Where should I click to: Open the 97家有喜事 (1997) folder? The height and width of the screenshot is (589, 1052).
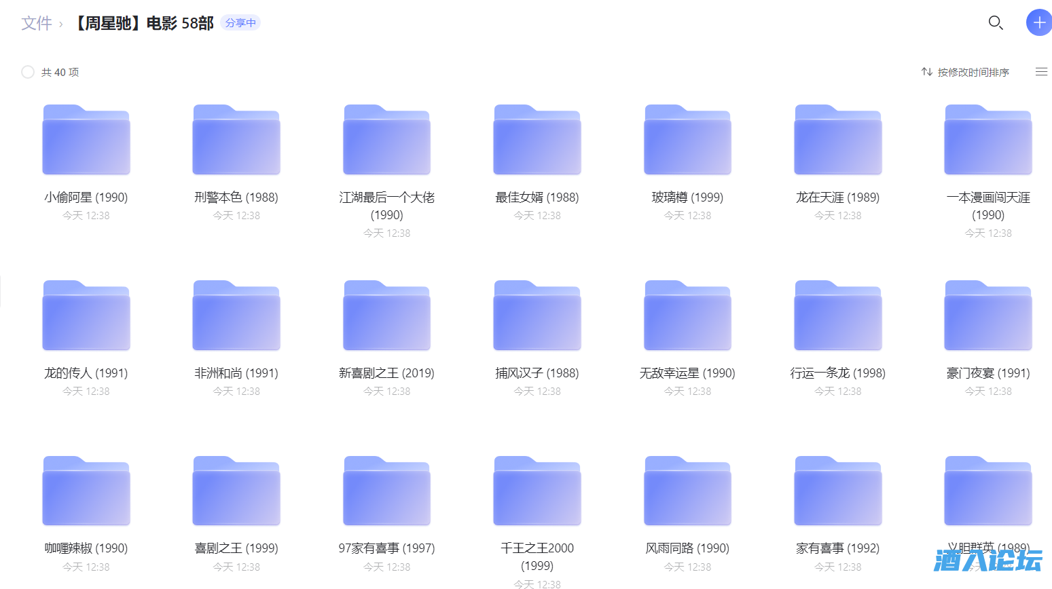click(x=386, y=491)
